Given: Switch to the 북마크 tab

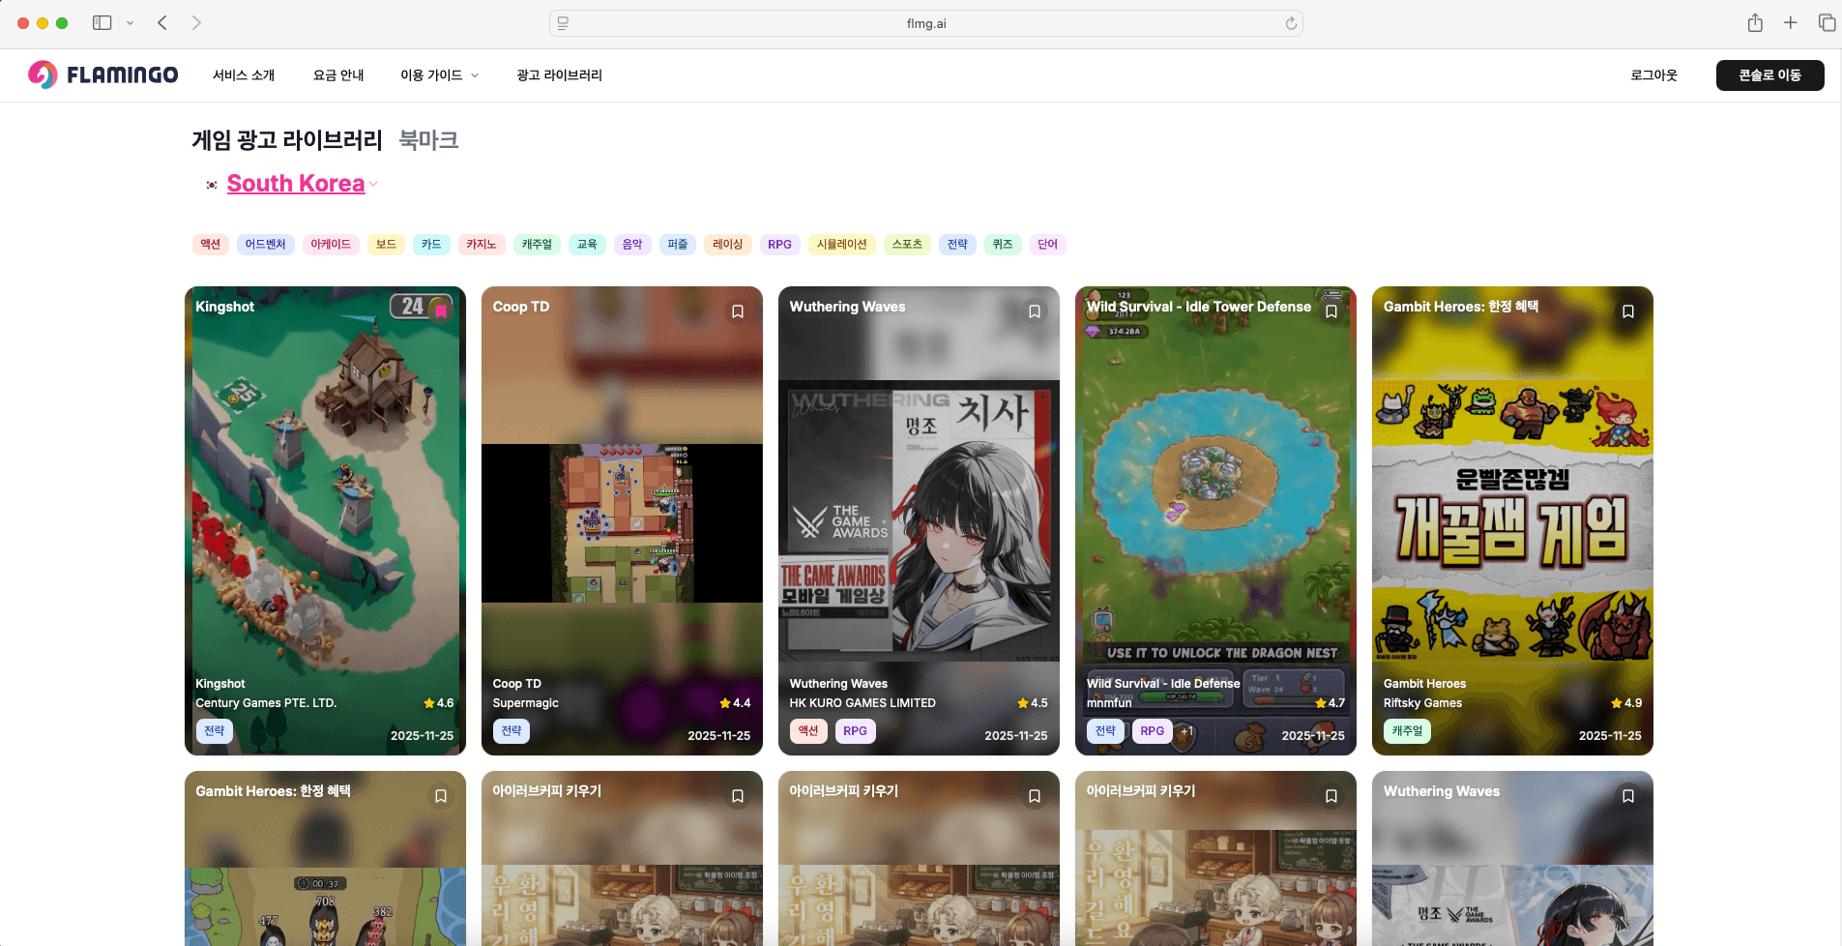Looking at the screenshot, I should coord(428,140).
